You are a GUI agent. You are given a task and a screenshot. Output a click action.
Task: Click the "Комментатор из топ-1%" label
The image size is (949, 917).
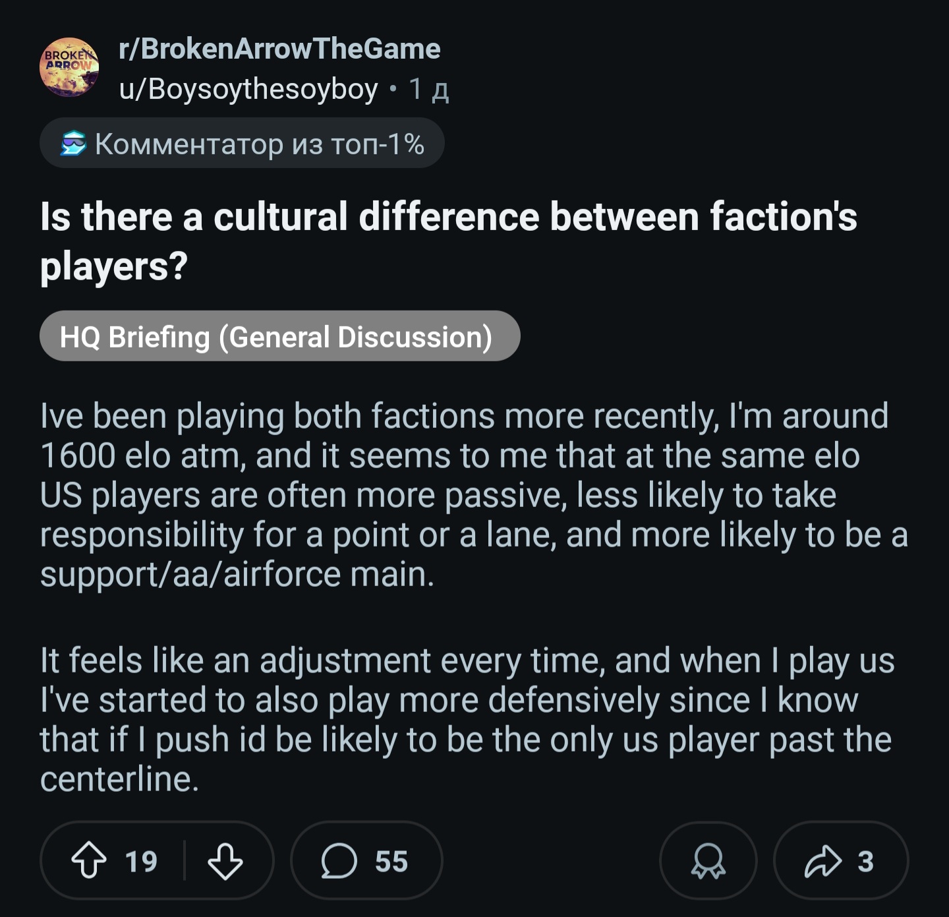[259, 144]
